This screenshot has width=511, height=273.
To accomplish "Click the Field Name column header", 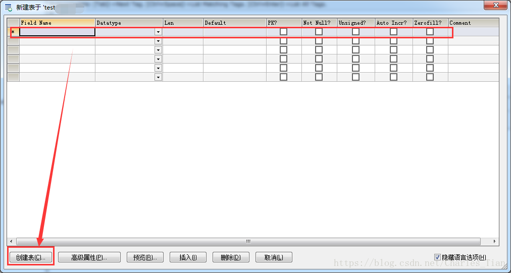I will point(58,23).
